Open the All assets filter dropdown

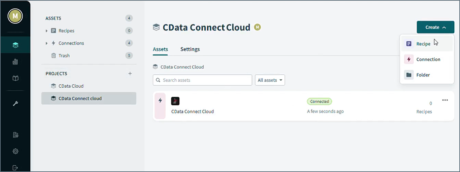[x=270, y=80]
